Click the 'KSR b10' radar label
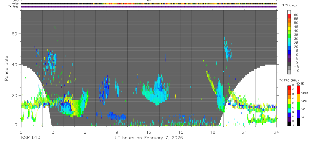 (30, 138)
